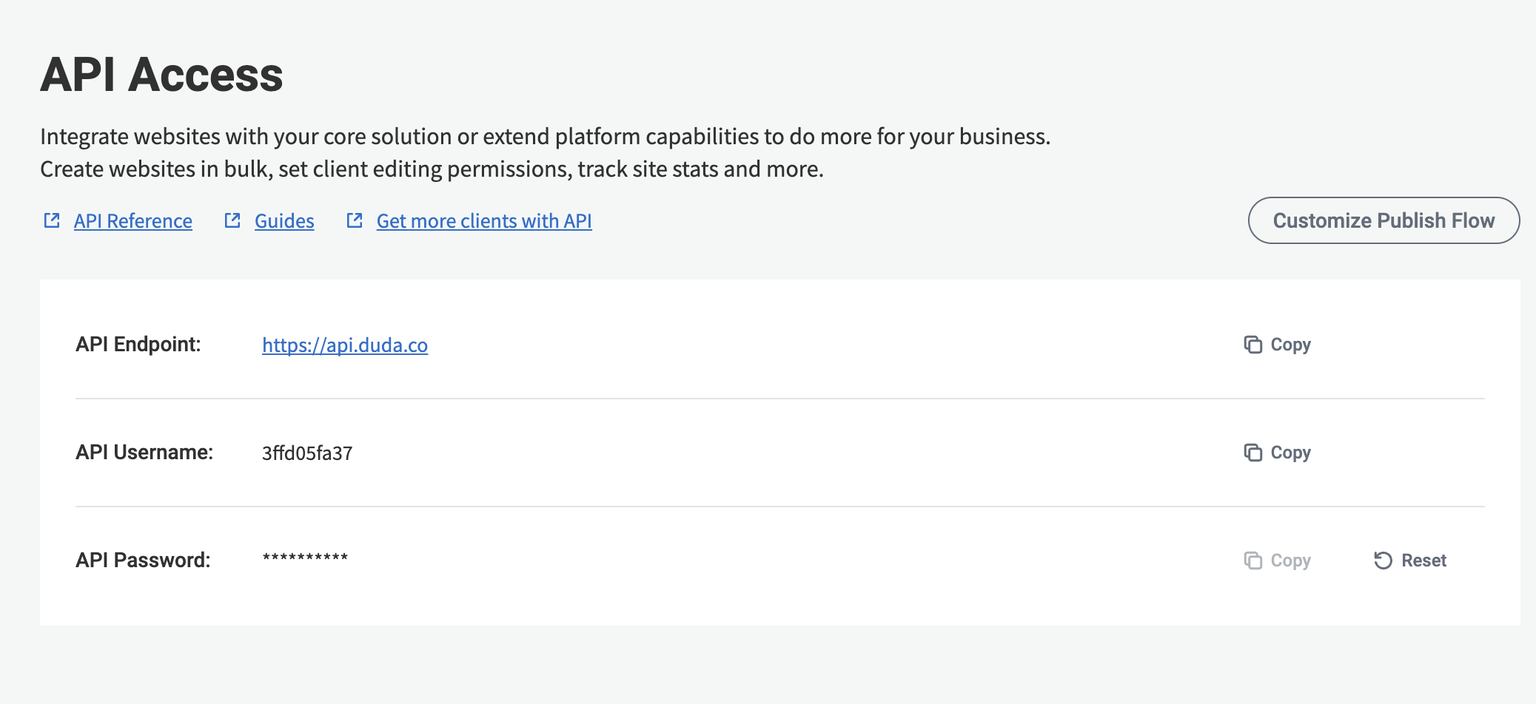
Task: Click copy icon in API Endpoint row
Action: 1252,345
